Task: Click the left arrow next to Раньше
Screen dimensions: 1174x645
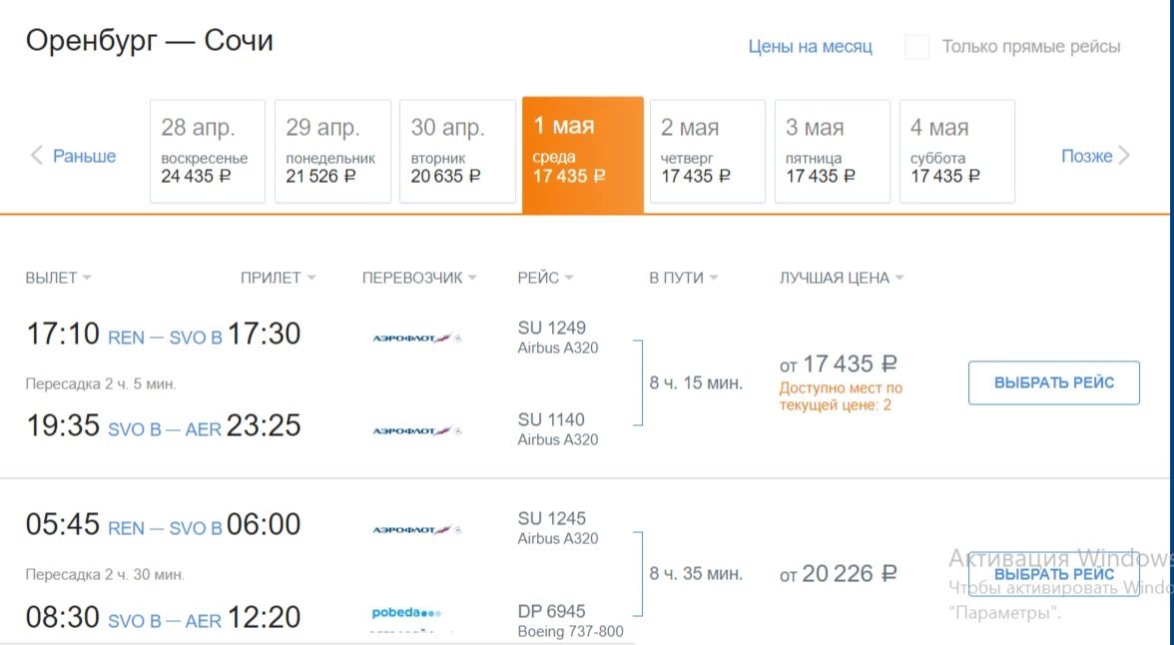Action: coord(37,156)
